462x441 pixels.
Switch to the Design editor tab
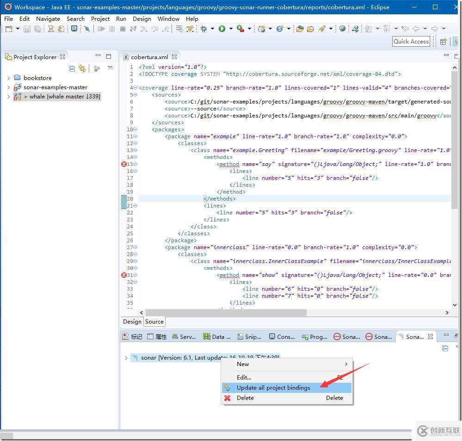tap(132, 322)
